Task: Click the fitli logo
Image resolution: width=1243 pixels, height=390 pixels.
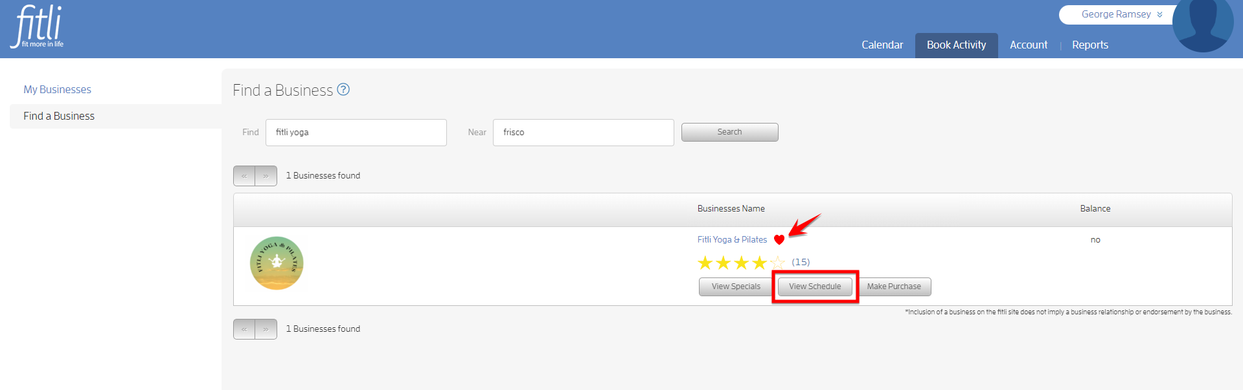Action: point(38,26)
